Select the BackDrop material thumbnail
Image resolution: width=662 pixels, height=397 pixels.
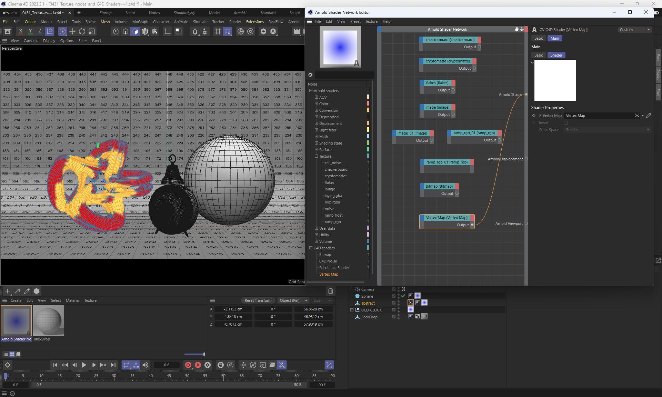[x=49, y=321]
